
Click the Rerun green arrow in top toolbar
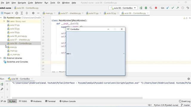pos(141,8)
